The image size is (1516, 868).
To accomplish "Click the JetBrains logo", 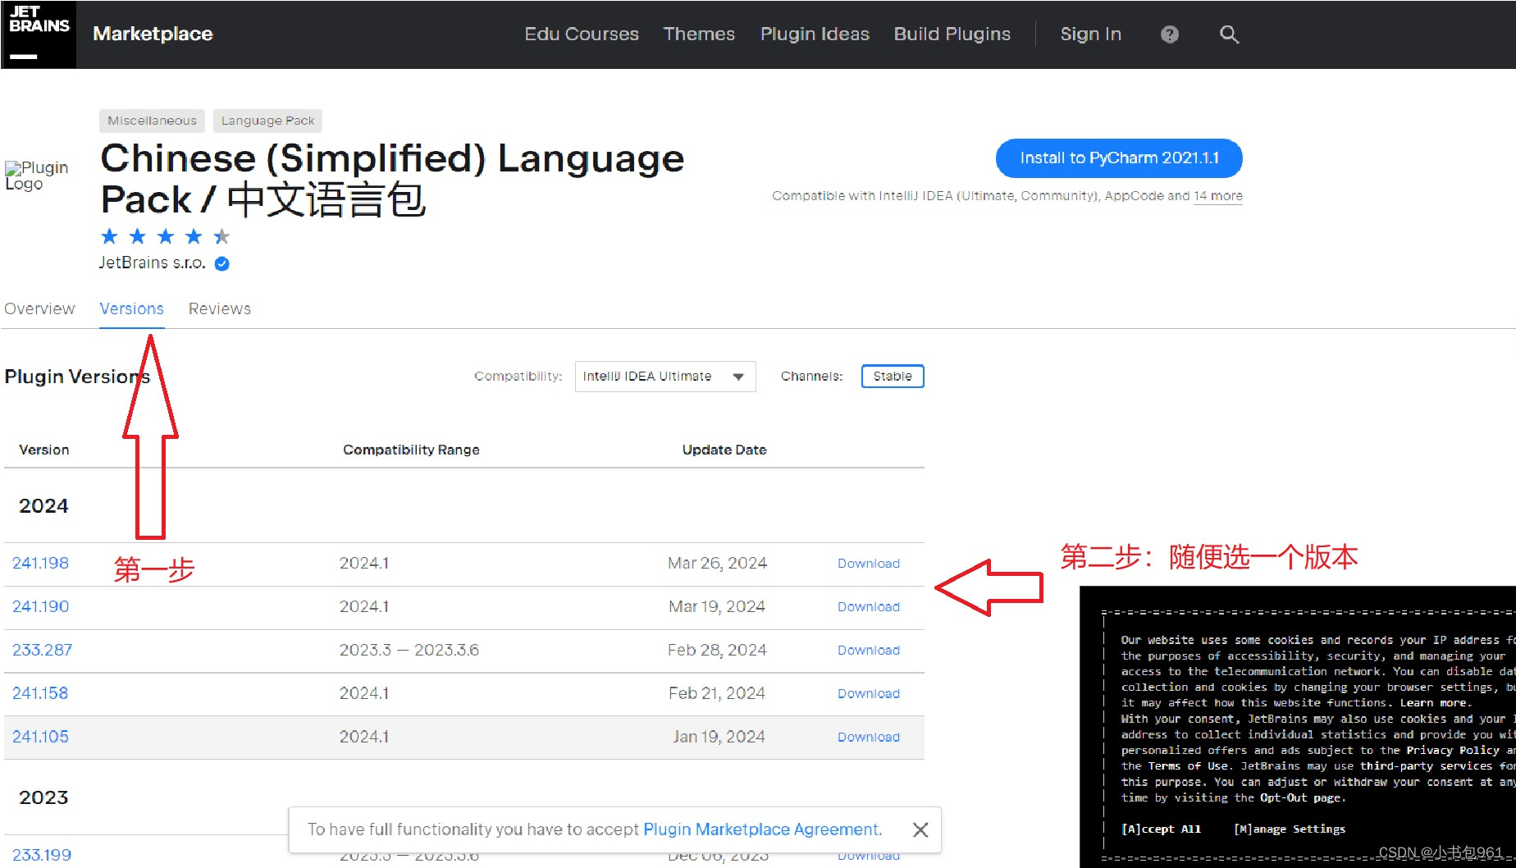I will click(39, 34).
